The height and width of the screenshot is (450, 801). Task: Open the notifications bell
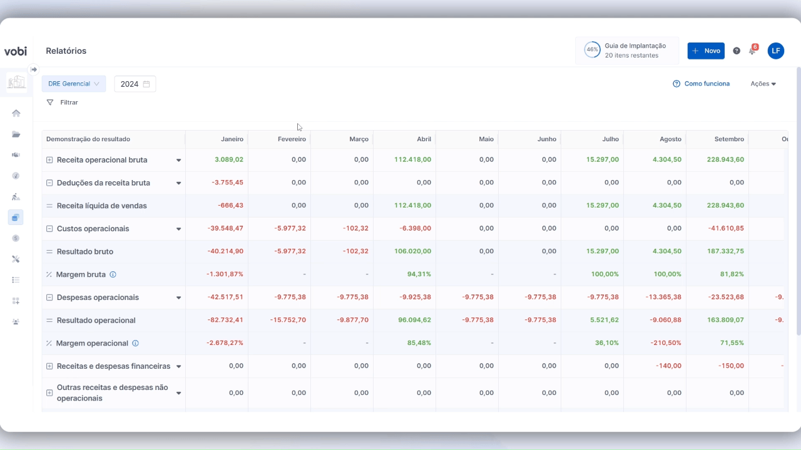(753, 51)
